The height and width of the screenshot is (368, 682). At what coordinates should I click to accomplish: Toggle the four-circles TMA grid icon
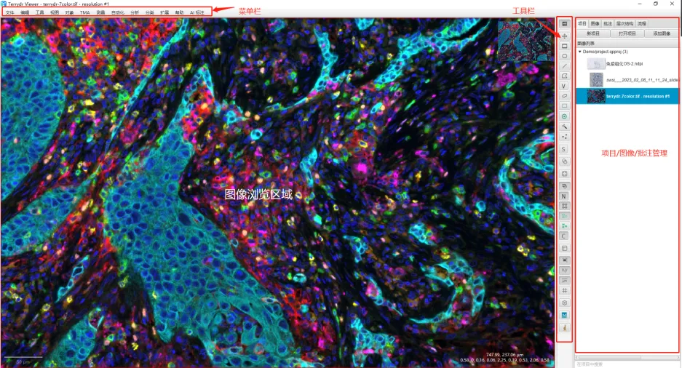(565, 206)
